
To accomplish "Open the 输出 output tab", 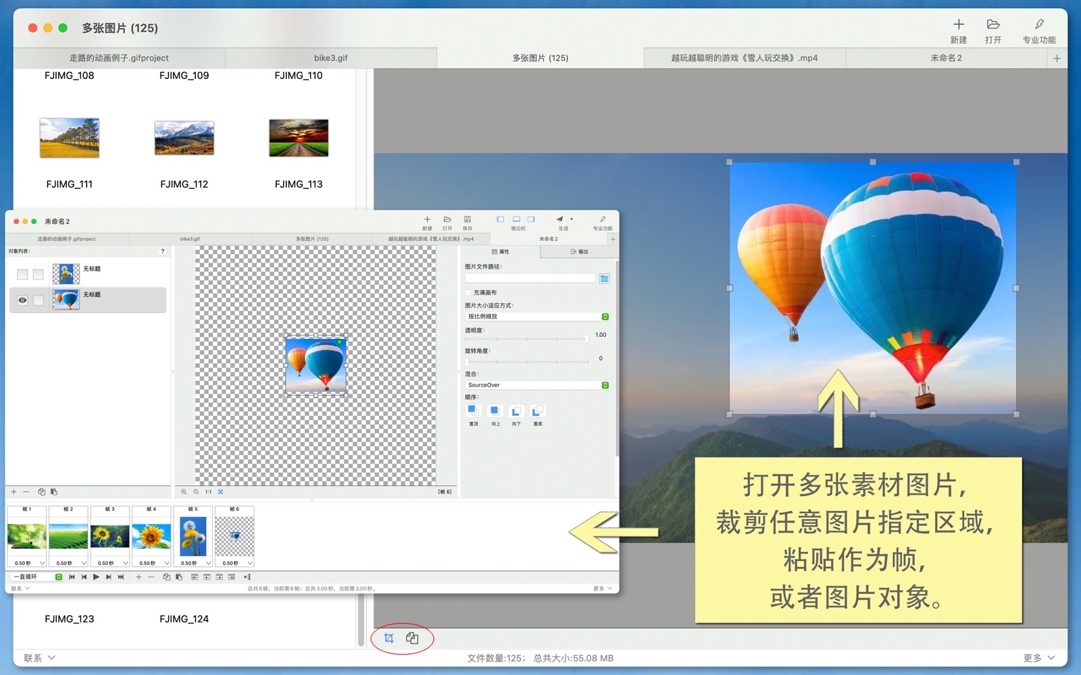I will [579, 252].
